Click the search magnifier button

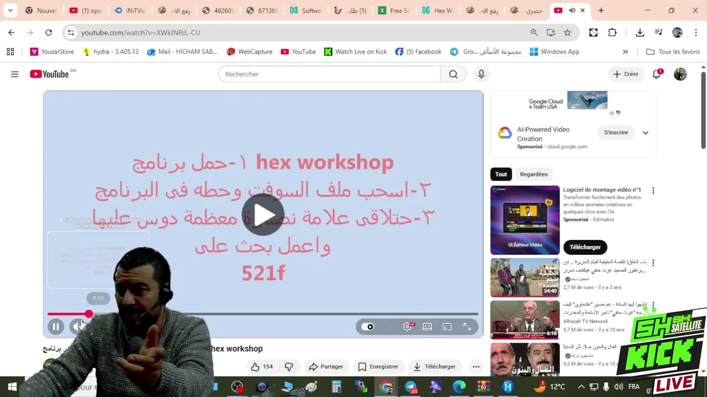[453, 74]
